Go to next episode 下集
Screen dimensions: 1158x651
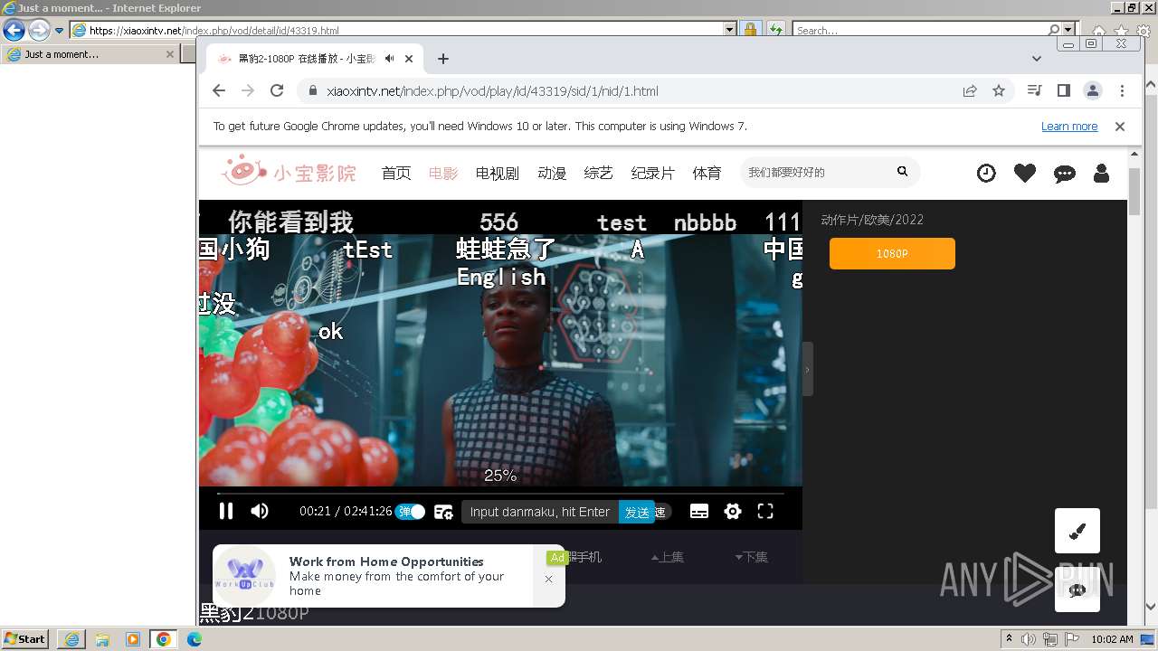(751, 557)
